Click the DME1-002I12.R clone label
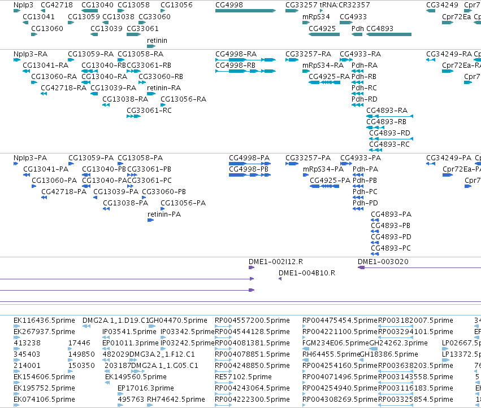The height and width of the screenshot is (408, 481). pos(276,262)
